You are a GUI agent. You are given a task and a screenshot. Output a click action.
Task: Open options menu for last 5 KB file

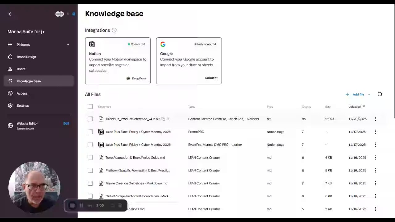tap(376, 209)
